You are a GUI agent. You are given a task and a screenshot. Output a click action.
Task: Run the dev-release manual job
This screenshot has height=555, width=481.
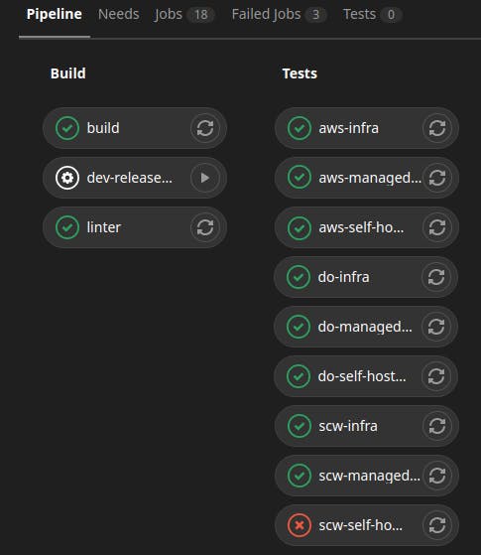pos(204,178)
